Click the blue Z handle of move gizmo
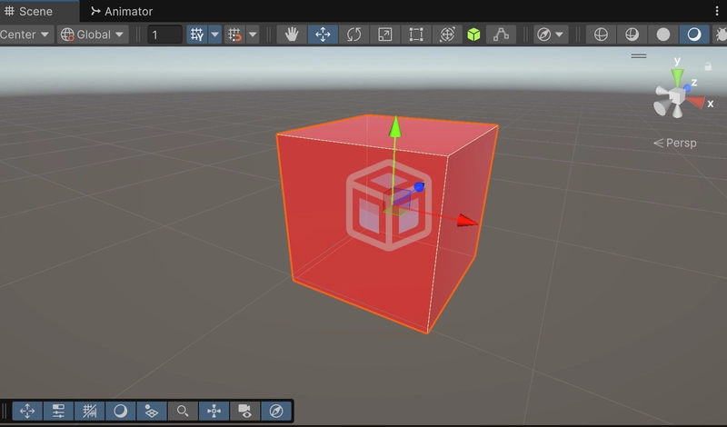 pyautogui.click(x=419, y=187)
